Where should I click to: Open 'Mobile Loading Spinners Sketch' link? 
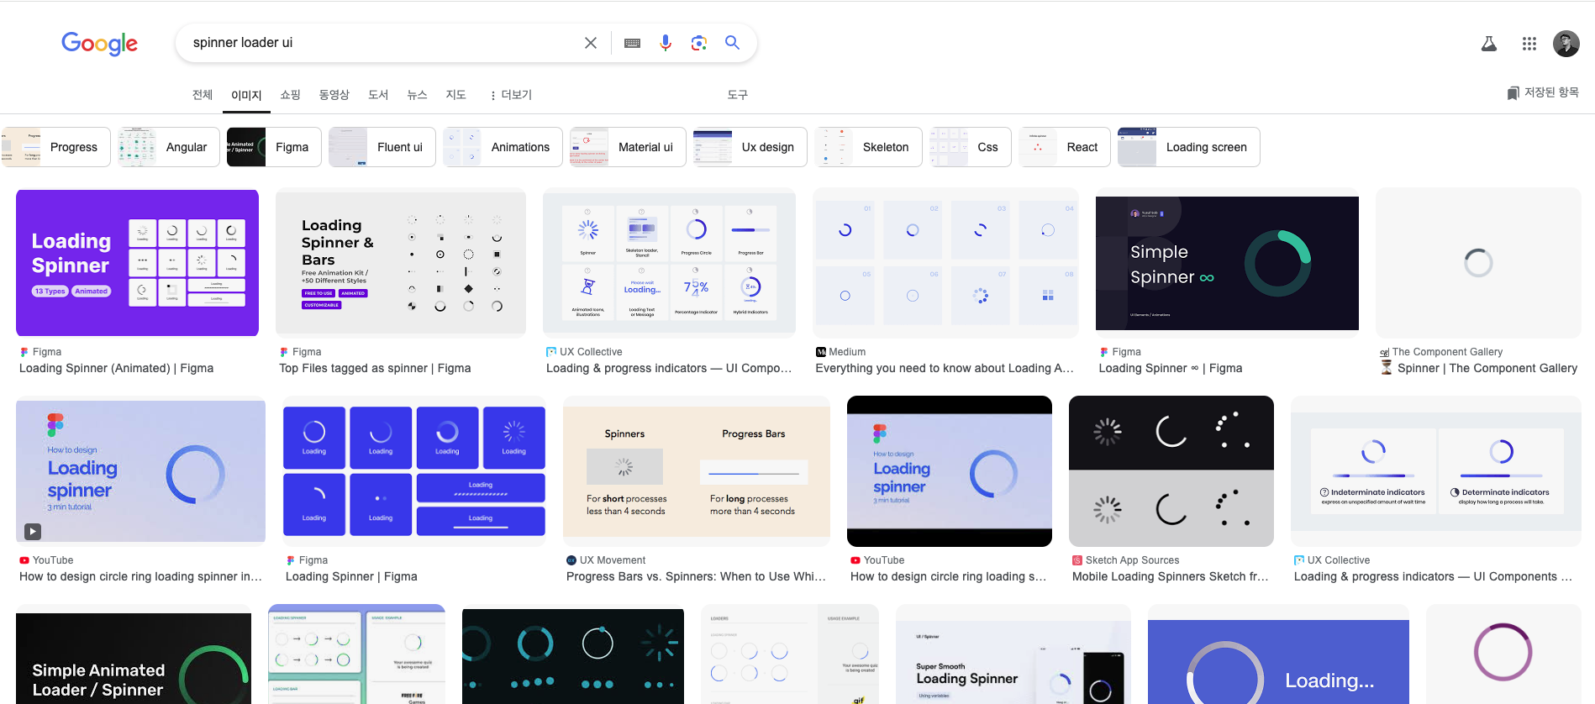[1171, 576]
